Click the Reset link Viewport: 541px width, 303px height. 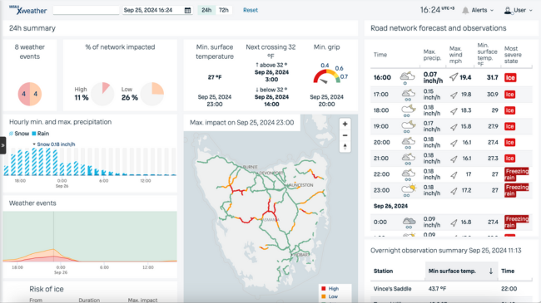(251, 10)
